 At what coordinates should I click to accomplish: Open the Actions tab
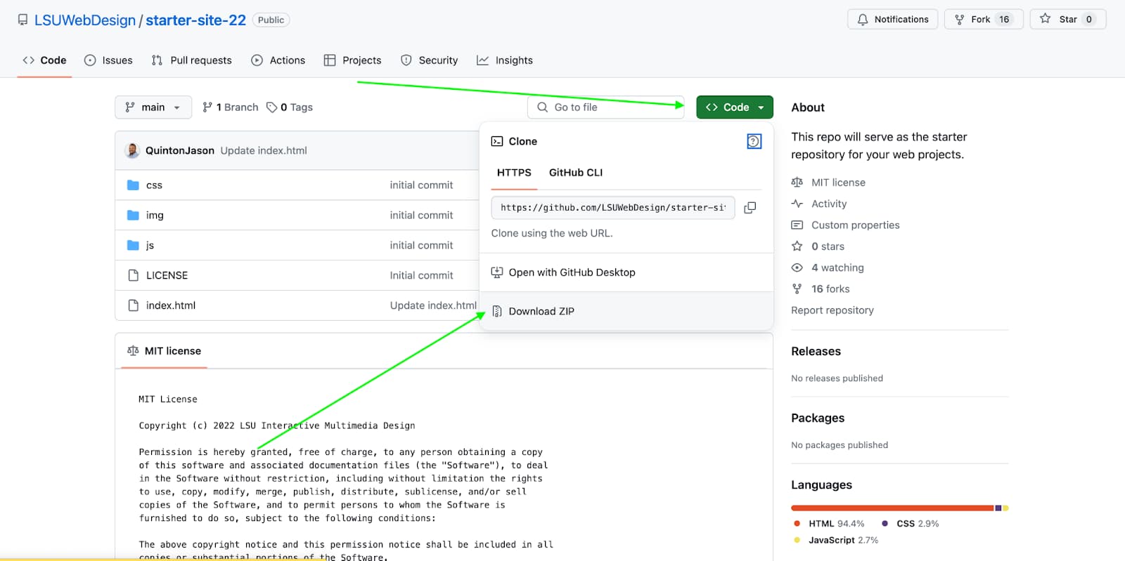pos(278,60)
